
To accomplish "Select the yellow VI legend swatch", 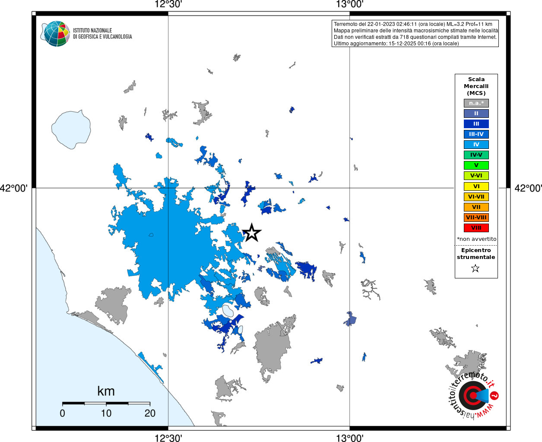I will click(476, 186).
